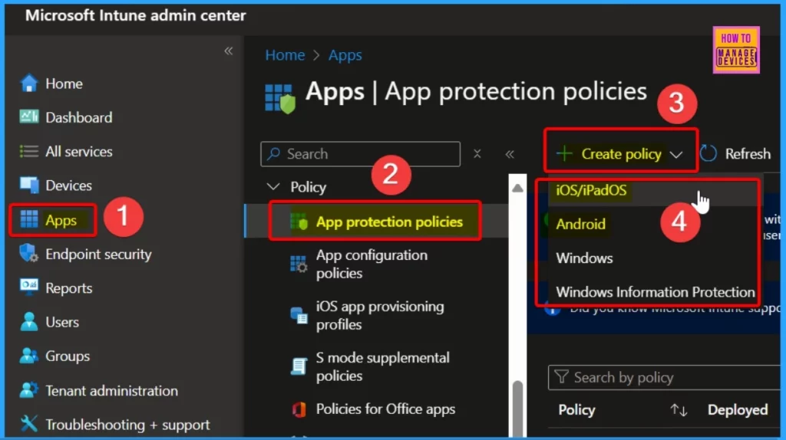
Task: Open Troubleshooting + support in sidebar
Action: click(127, 425)
